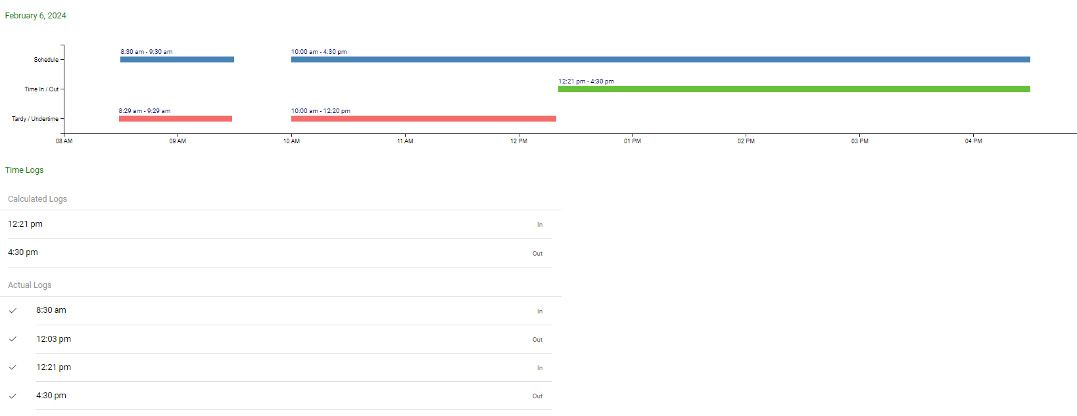Select the Actual Logs subheader
The image size is (1077, 416).
click(30, 285)
